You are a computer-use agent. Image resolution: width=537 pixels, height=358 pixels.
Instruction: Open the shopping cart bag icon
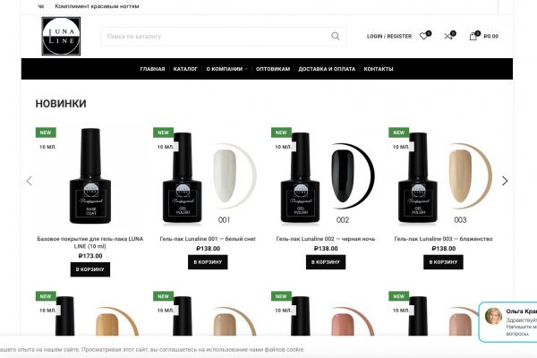473,36
